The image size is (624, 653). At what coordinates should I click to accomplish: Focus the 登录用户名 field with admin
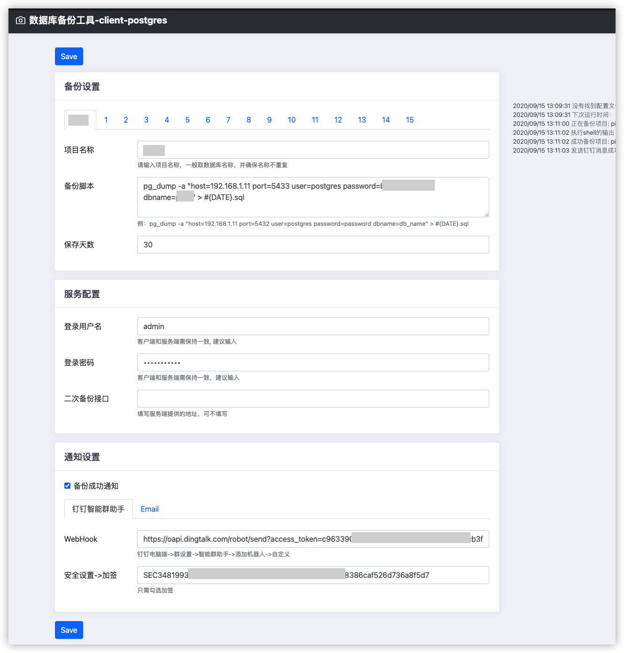pyautogui.click(x=313, y=326)
